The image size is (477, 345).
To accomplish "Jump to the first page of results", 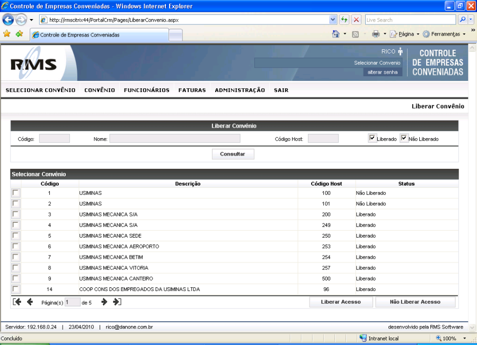I will coord(17,302).
